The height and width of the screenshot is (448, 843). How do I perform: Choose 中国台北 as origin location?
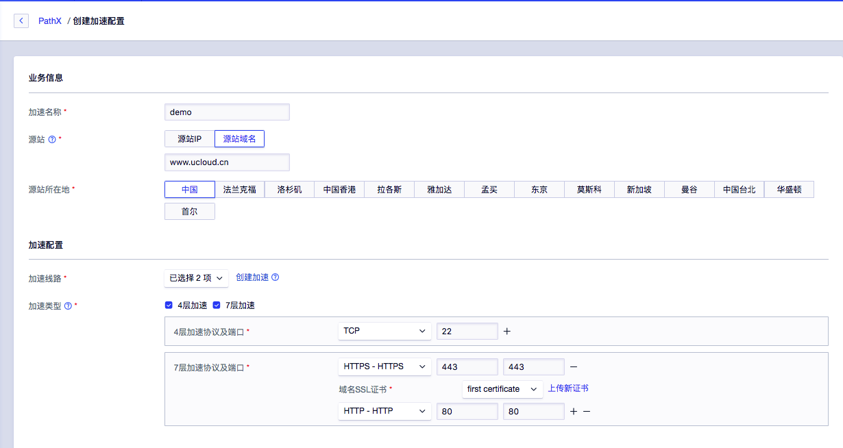click(x=740, y=190)
